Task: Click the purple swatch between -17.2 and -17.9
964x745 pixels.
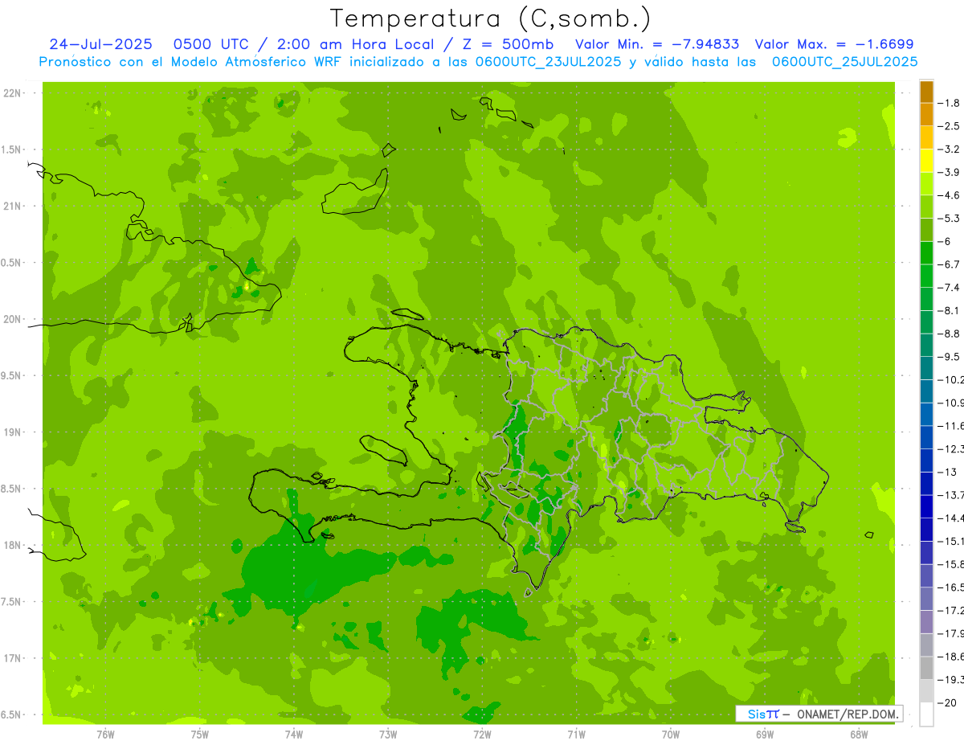Action: click(x=926, y=621)
